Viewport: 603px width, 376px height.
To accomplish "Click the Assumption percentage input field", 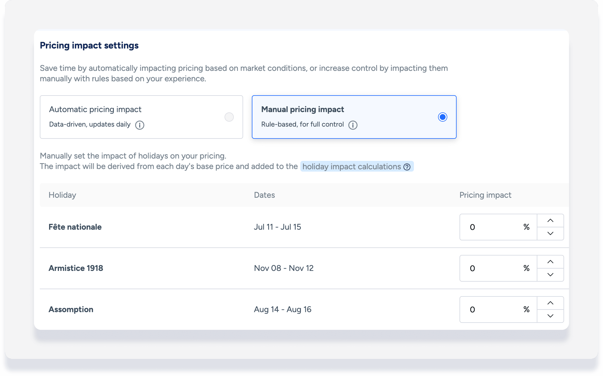I will click(494, 310).
